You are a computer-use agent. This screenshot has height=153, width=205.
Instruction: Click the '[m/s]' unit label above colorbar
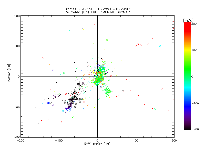click(188, 20)
